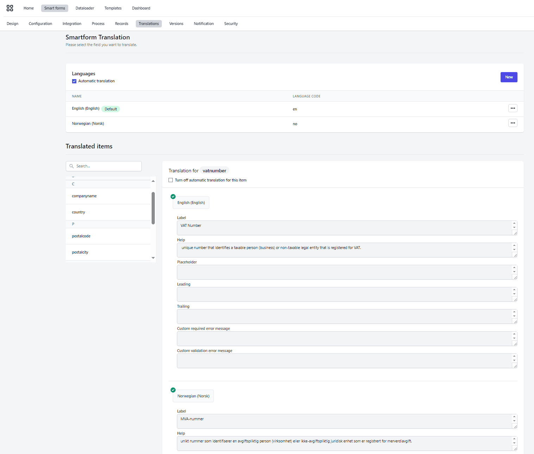The image size is (534, 454).
Task: Open the English language row options menu
Action: click(513, 108)
